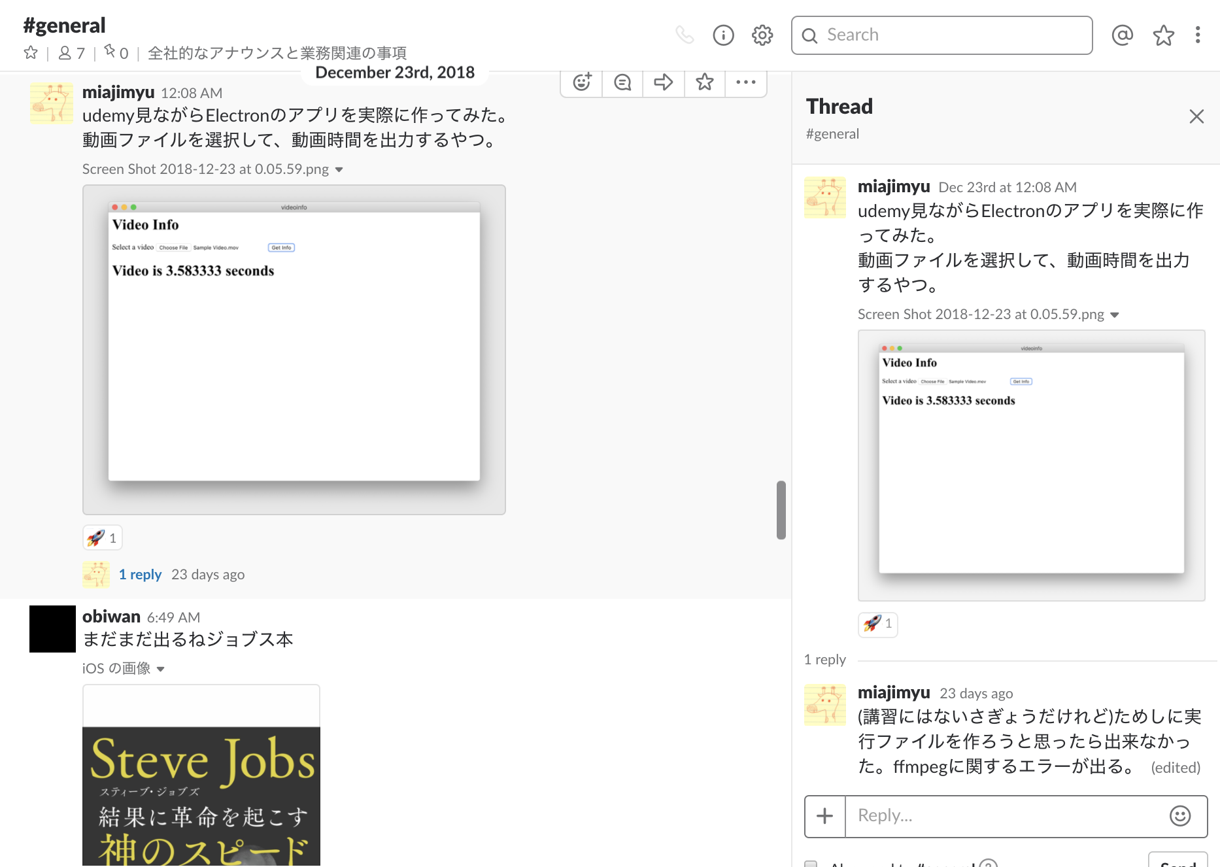Add an emoji reaction to miajimyu's message
The image size is (1220, 867).
click(x=581, y=82)
